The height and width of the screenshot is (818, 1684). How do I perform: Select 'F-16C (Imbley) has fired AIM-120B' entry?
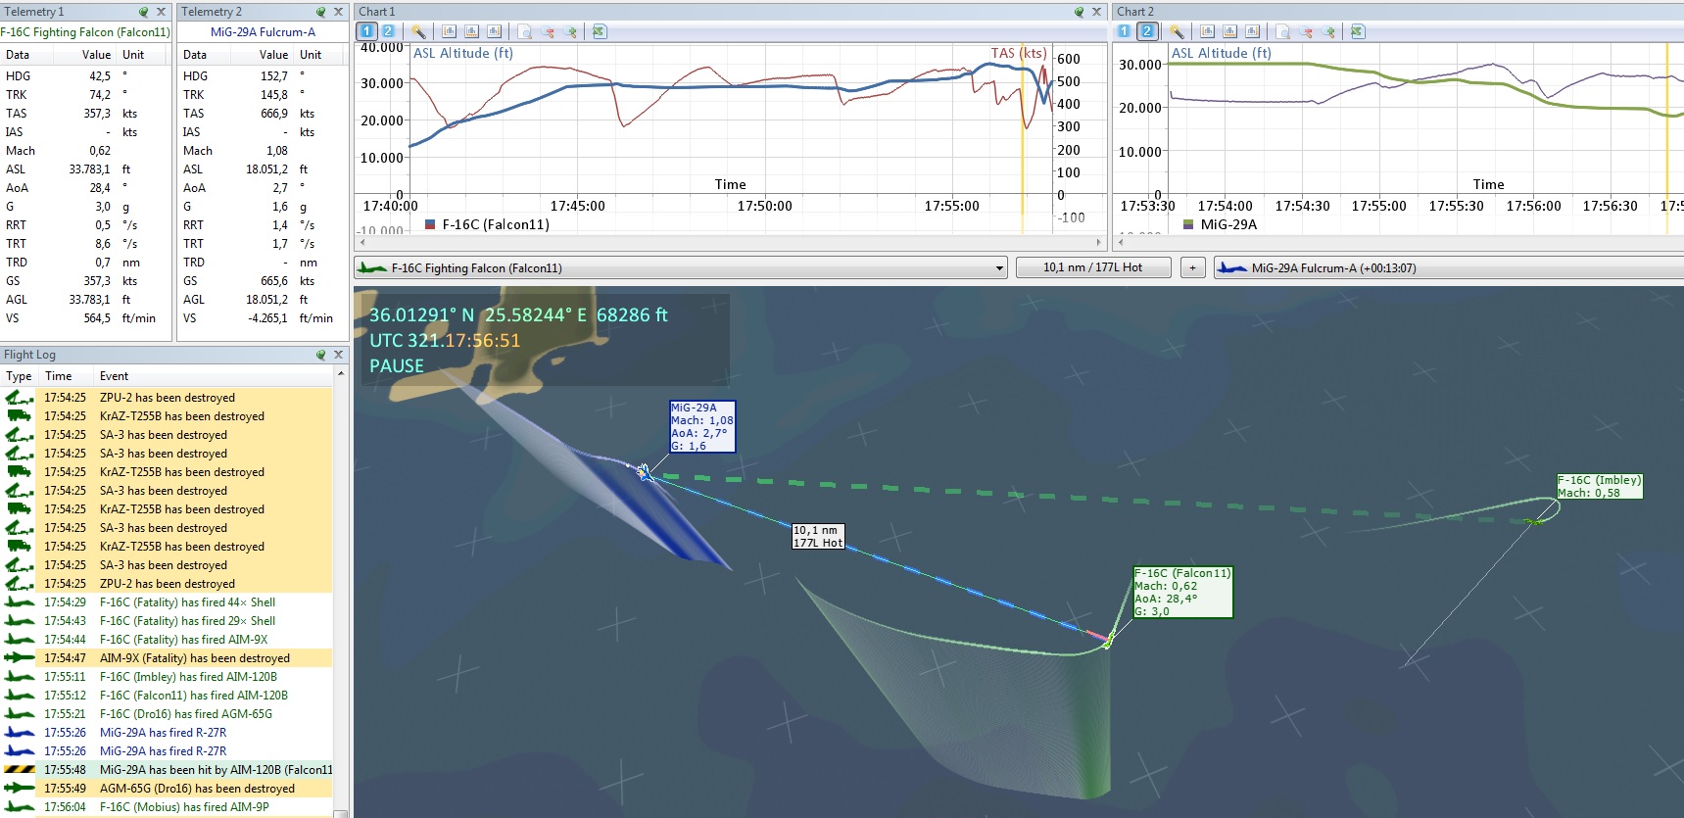click(x=167, y=677)
